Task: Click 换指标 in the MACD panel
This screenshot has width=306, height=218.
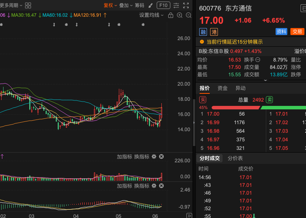Action: [x=142, y=186]
